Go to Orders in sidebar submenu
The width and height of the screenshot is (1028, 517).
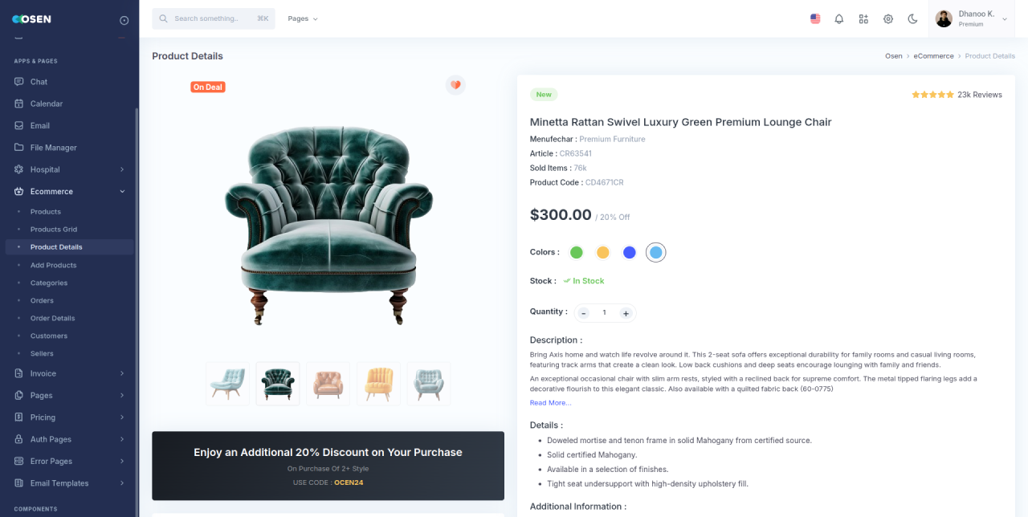click(x=42, y=300)
